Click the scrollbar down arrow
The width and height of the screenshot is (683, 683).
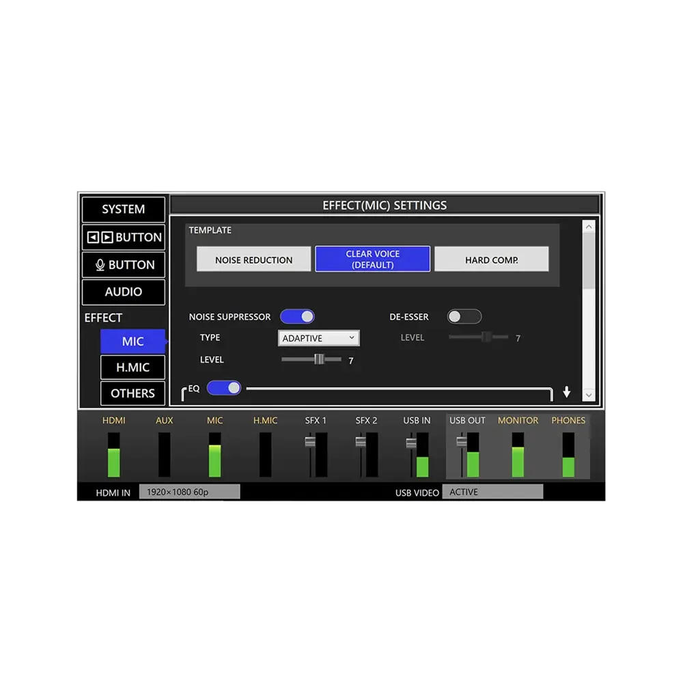tap(589, 395)
